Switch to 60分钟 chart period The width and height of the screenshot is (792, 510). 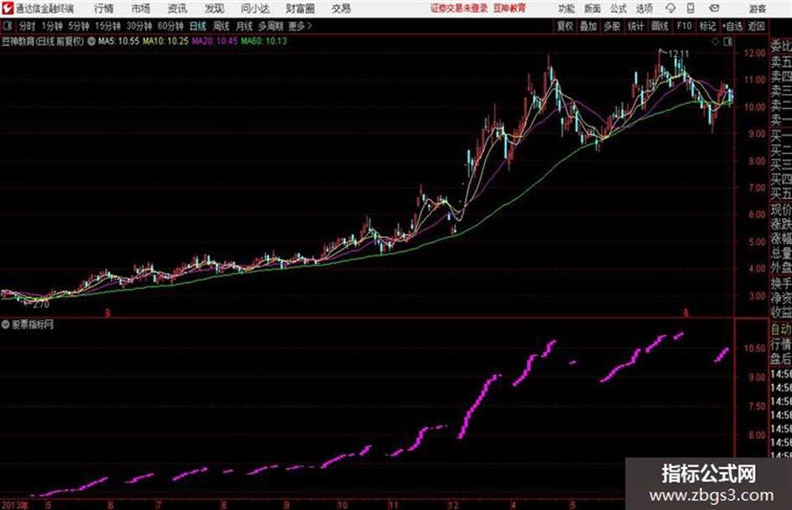click(x=171, y=26)
